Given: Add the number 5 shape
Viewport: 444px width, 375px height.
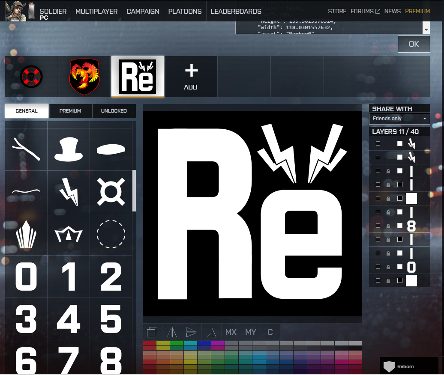Looking at the screenshot, I should coord(111,319).
